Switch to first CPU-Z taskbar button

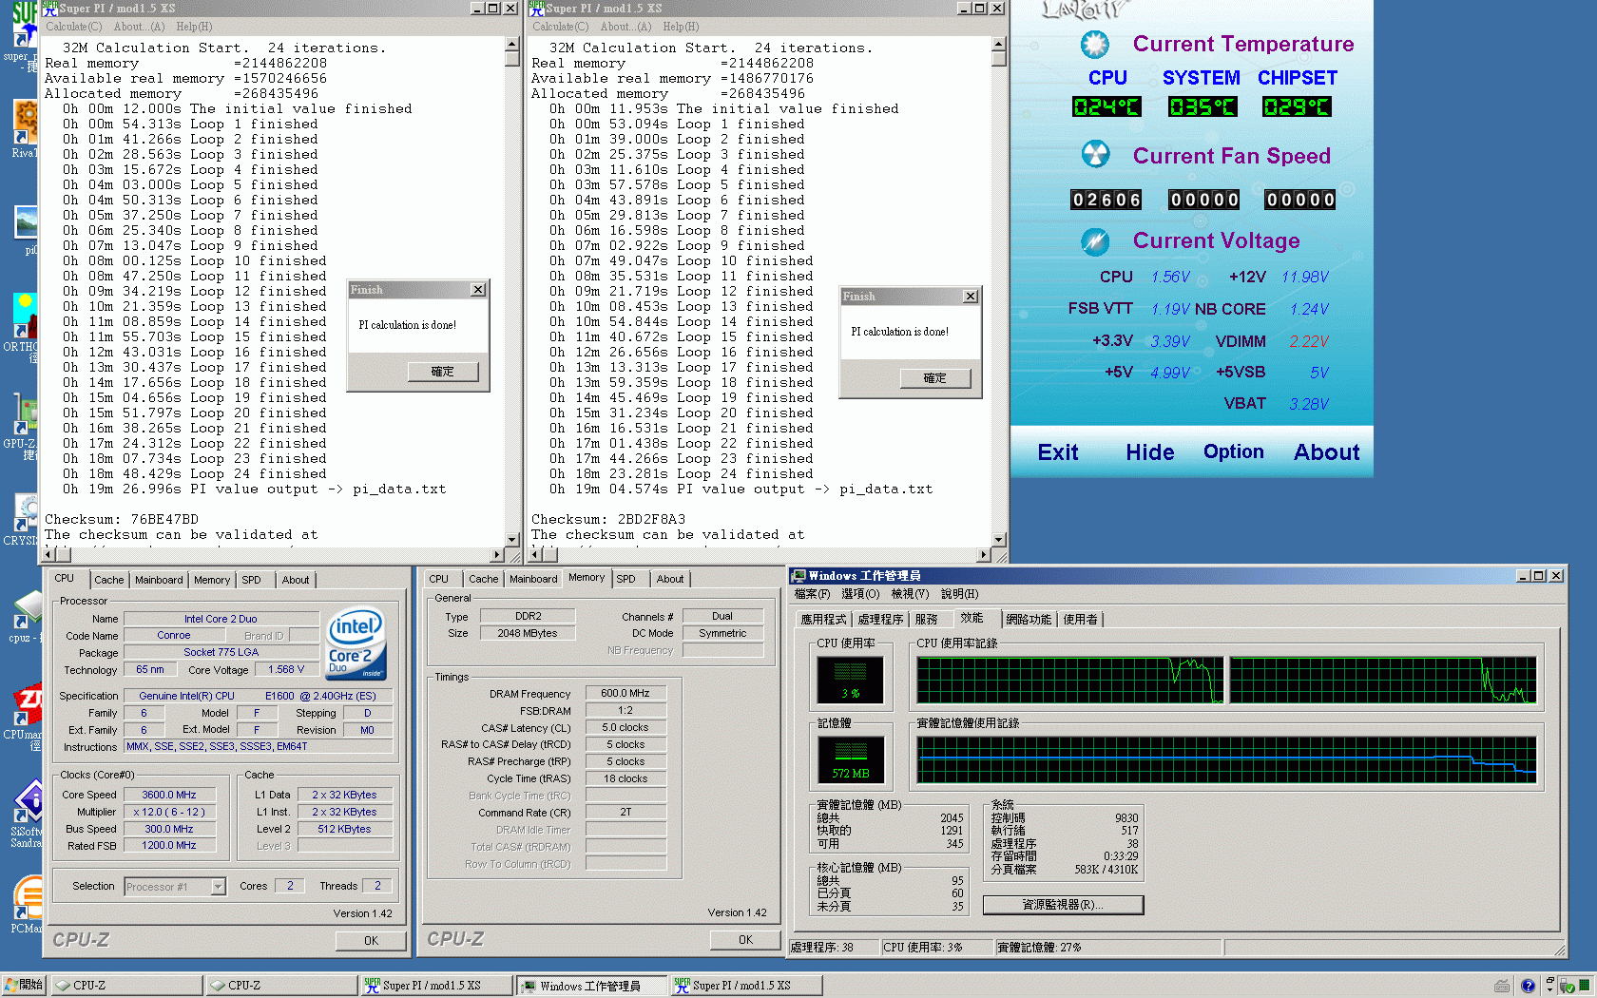point(126,986)
